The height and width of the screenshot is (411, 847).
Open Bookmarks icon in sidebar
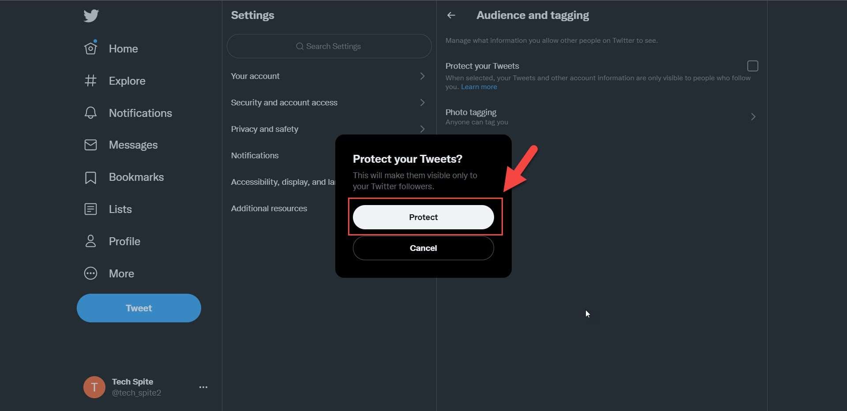90,177
